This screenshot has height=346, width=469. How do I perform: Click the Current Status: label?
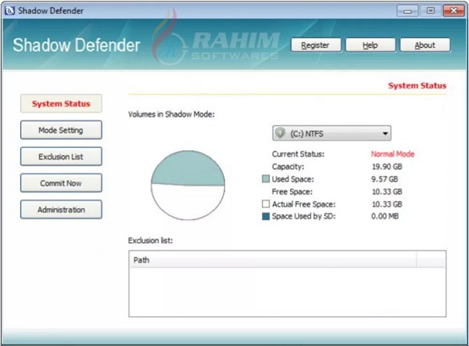[298, 154]
